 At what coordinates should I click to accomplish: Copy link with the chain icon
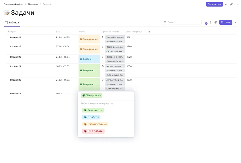point(231,4)
